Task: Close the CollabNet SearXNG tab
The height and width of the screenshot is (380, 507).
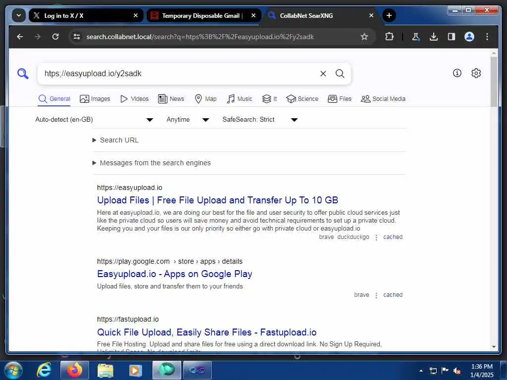Action: (371, 15)
